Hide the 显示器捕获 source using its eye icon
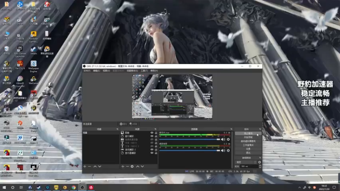 pyautogui.click(x=152, y=153)
